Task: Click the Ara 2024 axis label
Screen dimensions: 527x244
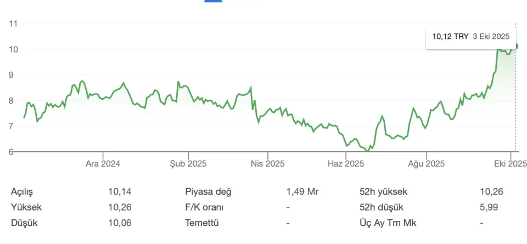Action: coord(103,164)
